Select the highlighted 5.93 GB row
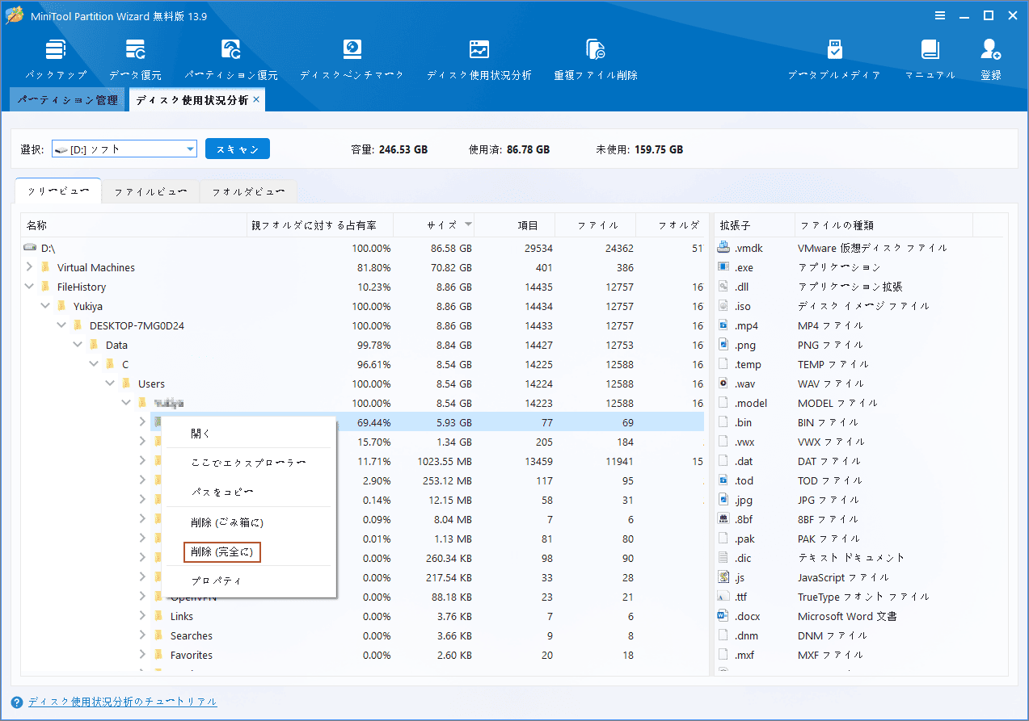 [x=427, y=422]
